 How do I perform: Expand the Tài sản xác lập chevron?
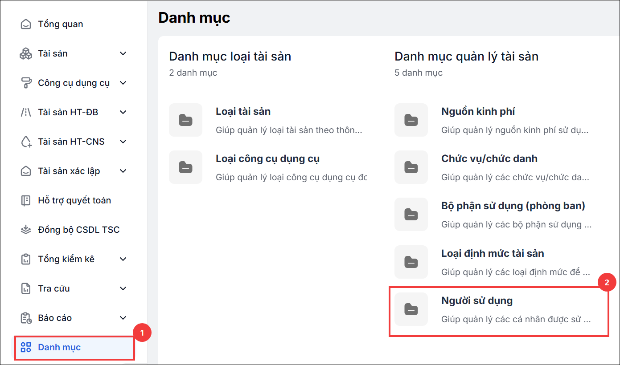pyautogui.click(x=123, y=171)
